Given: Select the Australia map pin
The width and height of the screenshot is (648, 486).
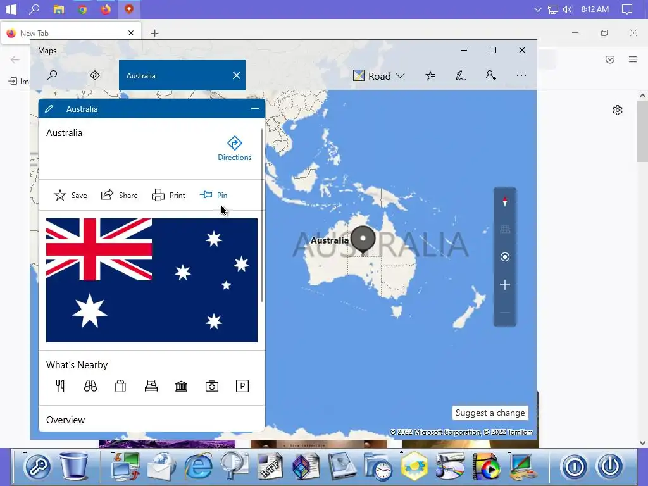Looking at the screenshot, I should [363, 239].
